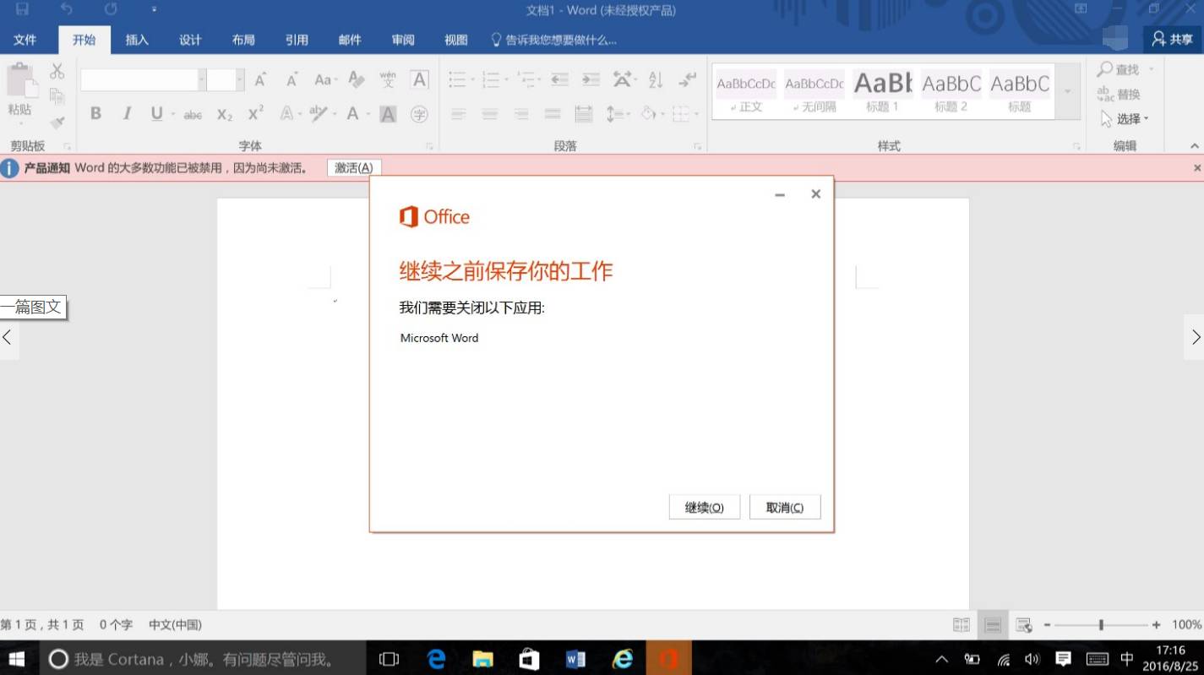Switch to the 审阅 ribbon tab

pos(402,40)
